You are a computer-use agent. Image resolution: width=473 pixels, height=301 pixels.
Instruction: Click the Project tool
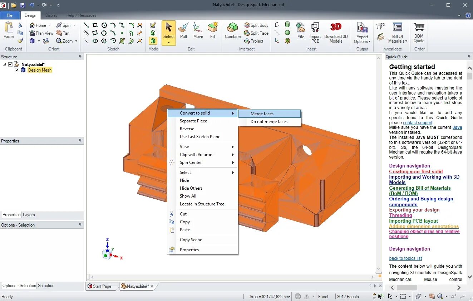[x=254, y=41]
